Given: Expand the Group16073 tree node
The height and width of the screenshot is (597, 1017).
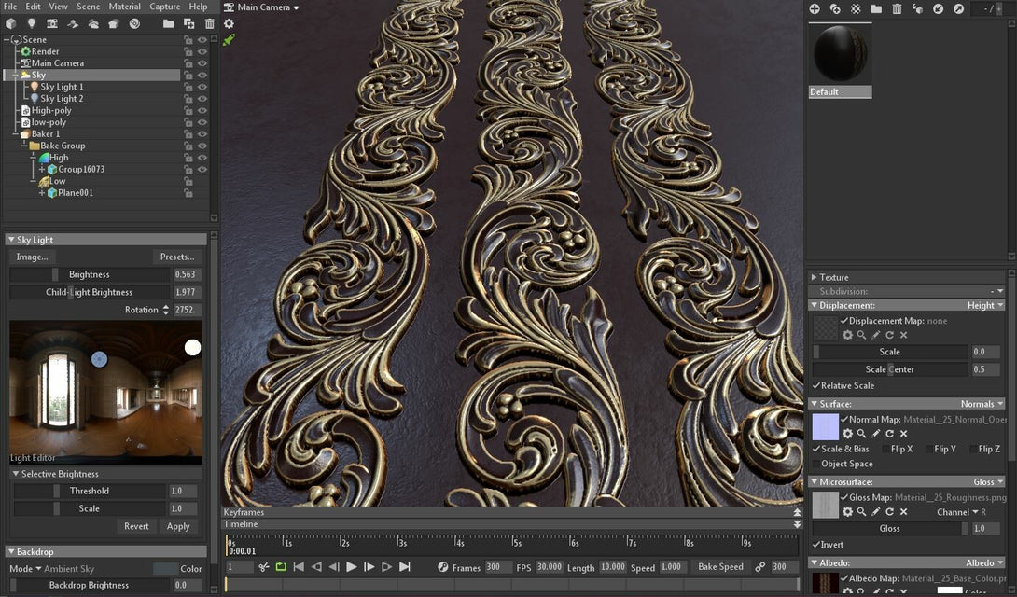Looking at the screenshot, I should point(42,169).
